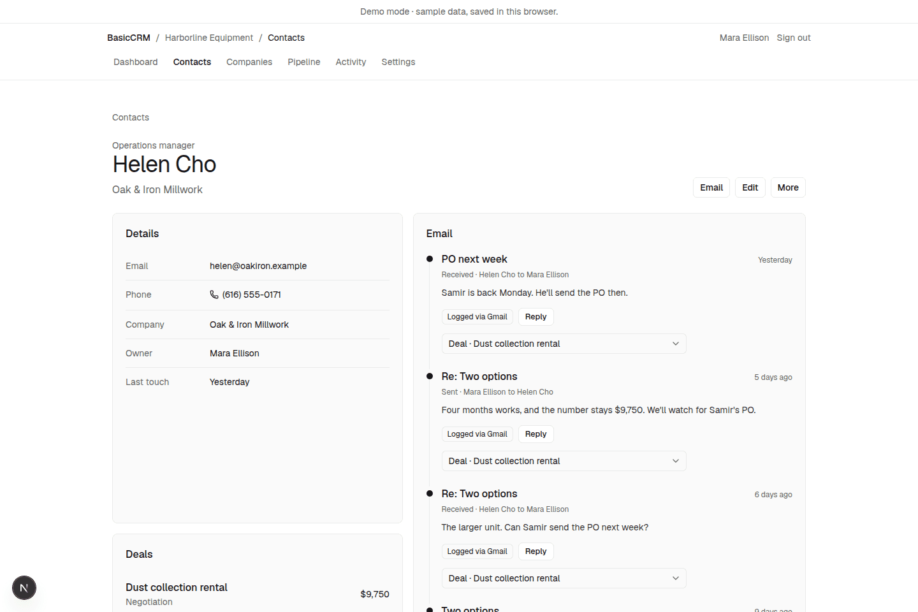
Task: Click the Last touch value Yesterday
Action: [229, 382]
